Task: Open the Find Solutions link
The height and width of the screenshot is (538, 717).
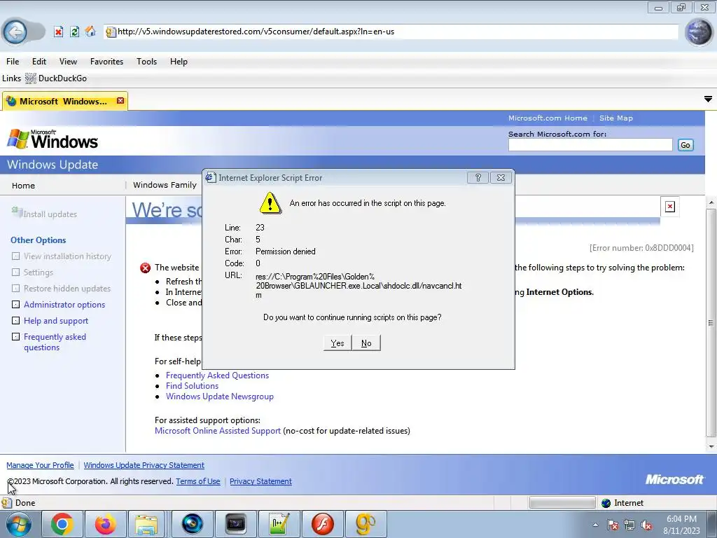Action: (x=192, y=386)
